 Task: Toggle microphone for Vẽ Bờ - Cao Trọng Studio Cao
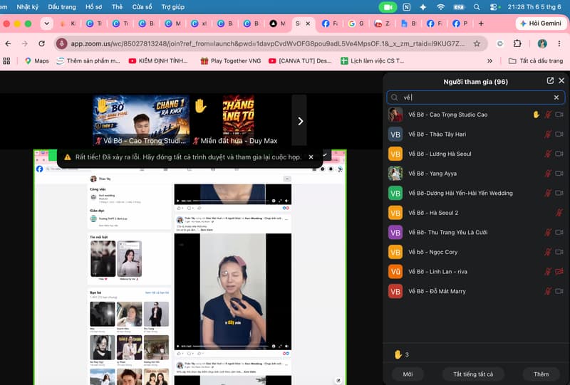point(548,115)
